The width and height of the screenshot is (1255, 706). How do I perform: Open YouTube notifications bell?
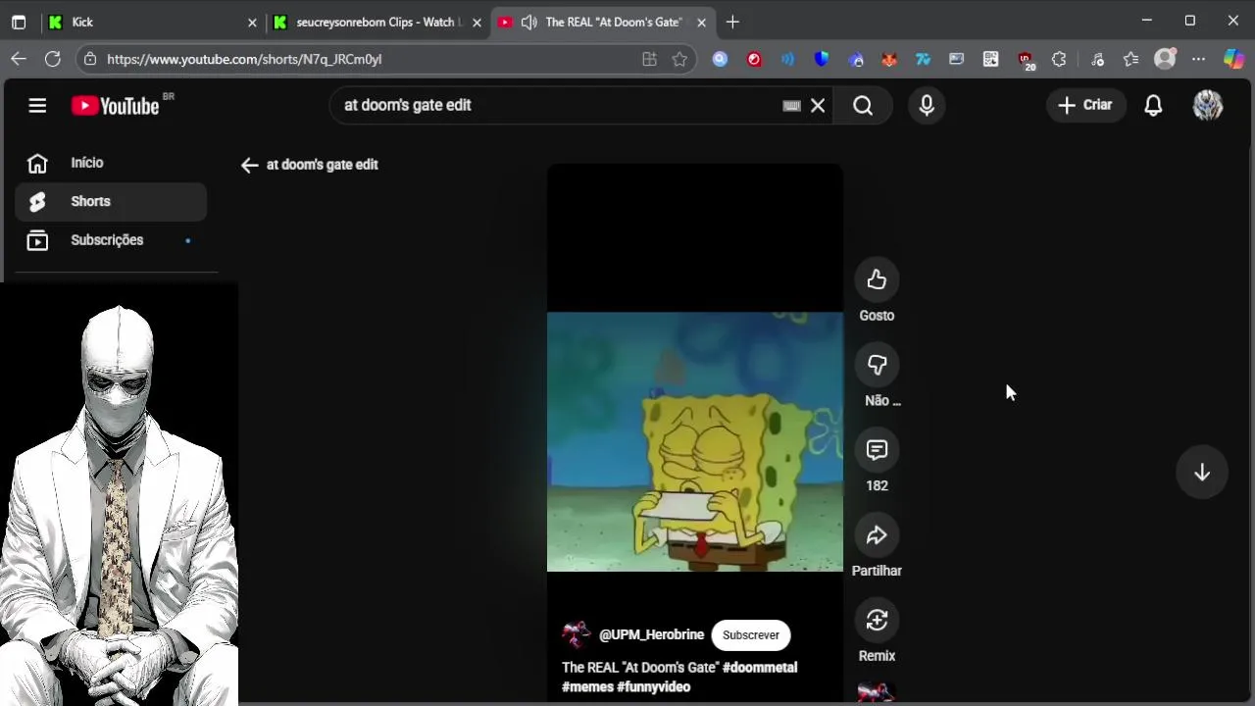point(1153,105)
